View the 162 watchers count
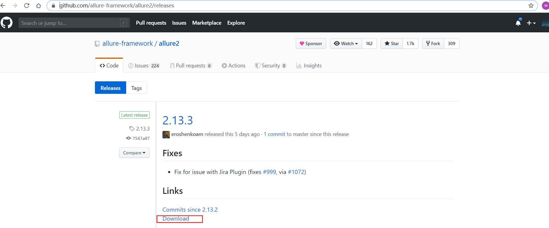549x228 pixels. coord(369,44)
